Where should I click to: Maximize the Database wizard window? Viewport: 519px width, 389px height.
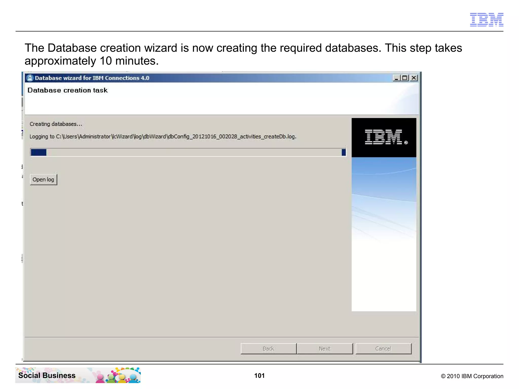(405, 78)
